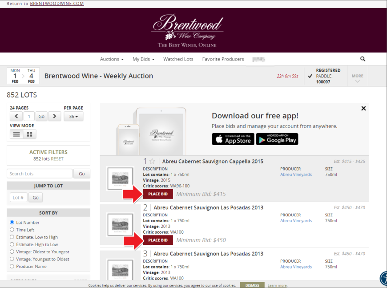Switch to list view mode
The image size is (387, 288).
pyautogui.click(x=16, y=134)
